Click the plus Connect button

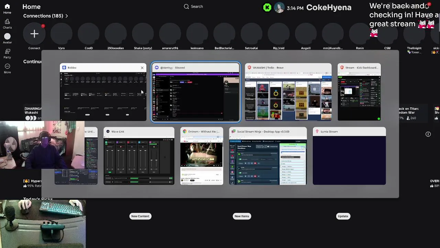click(x=34, y=34)
